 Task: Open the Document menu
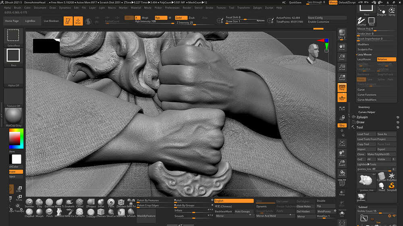[x=40, y=8]
